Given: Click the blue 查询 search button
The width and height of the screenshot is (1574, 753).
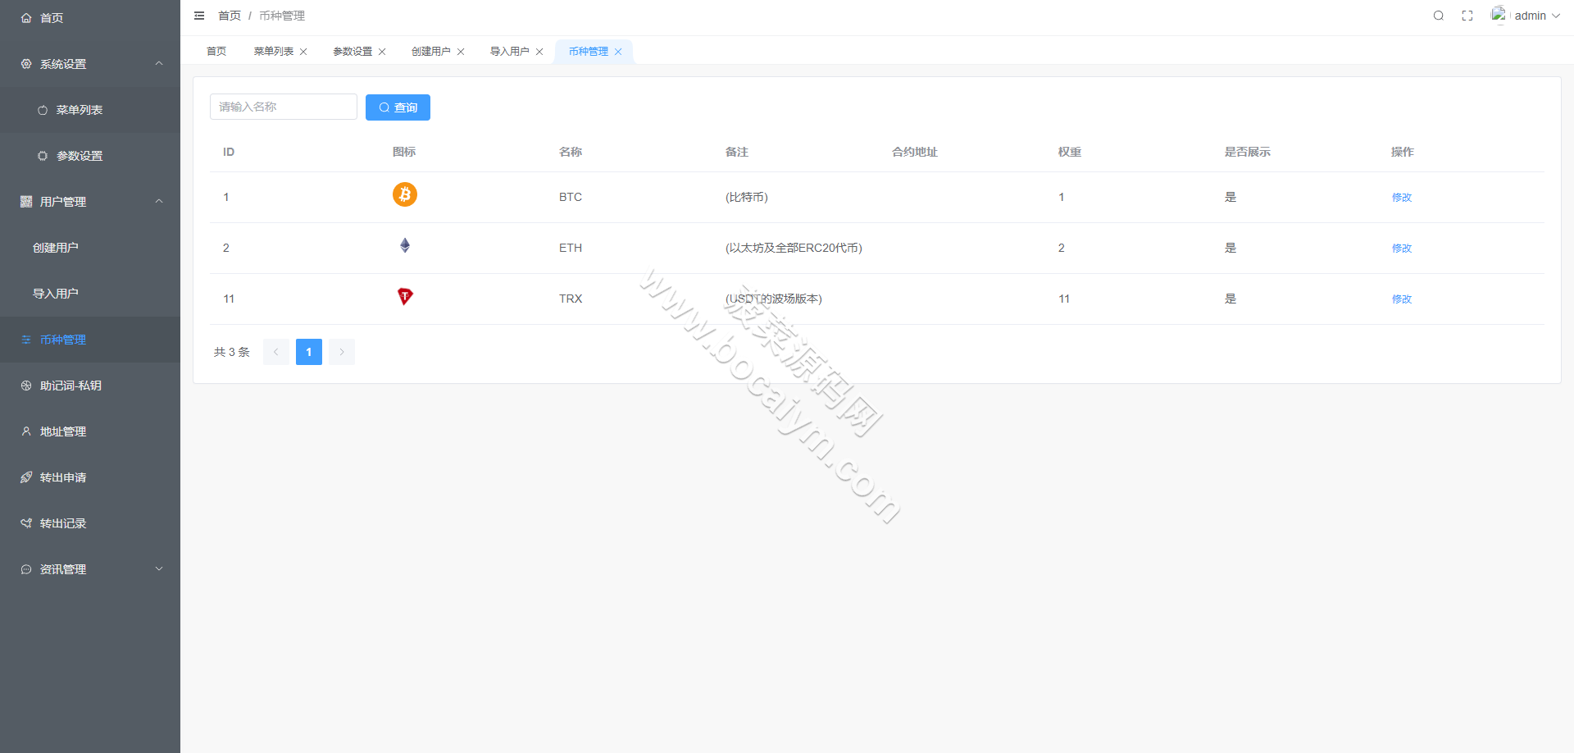Looking at the screenshot, I should click(398, 107).
